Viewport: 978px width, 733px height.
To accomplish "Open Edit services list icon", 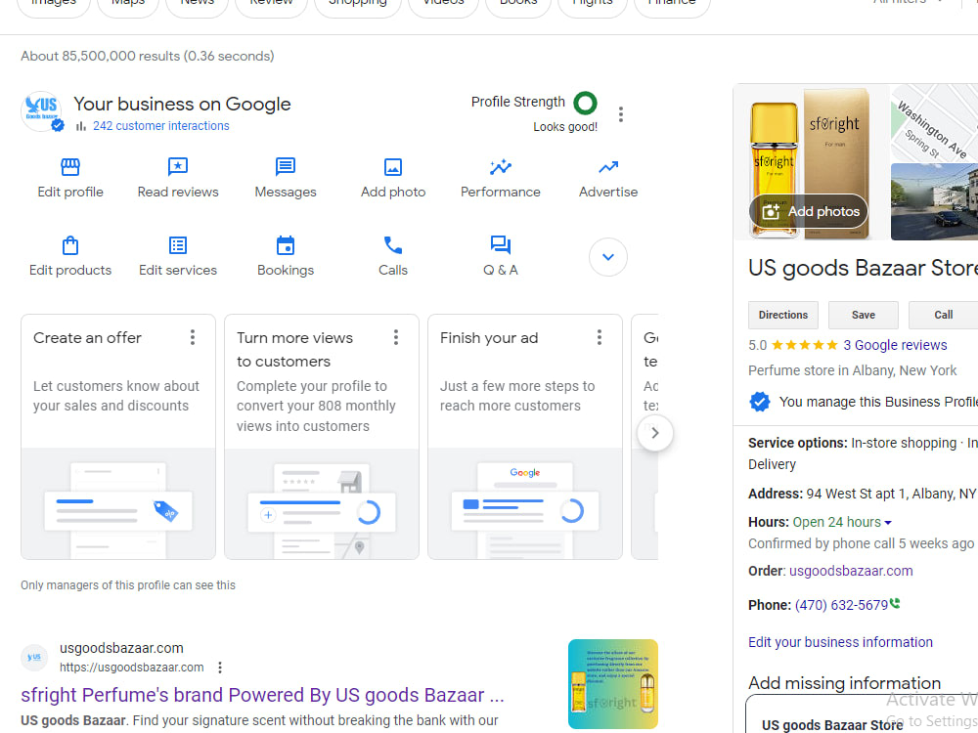I will [178, 245].
